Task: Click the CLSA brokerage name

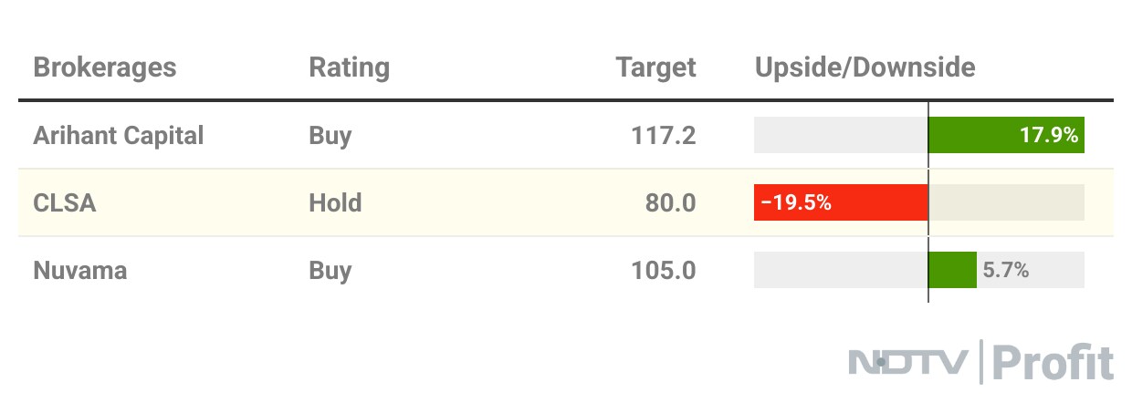Action: [x=64, y=202]
